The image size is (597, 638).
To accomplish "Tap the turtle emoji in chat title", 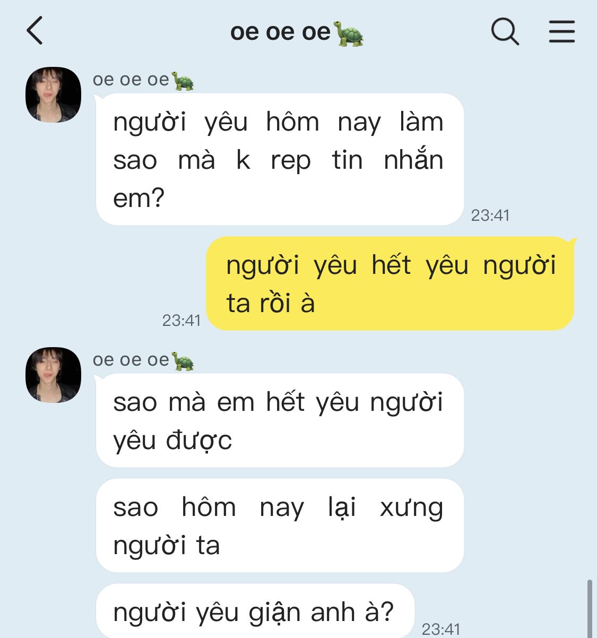I will [x=350, y=33].
